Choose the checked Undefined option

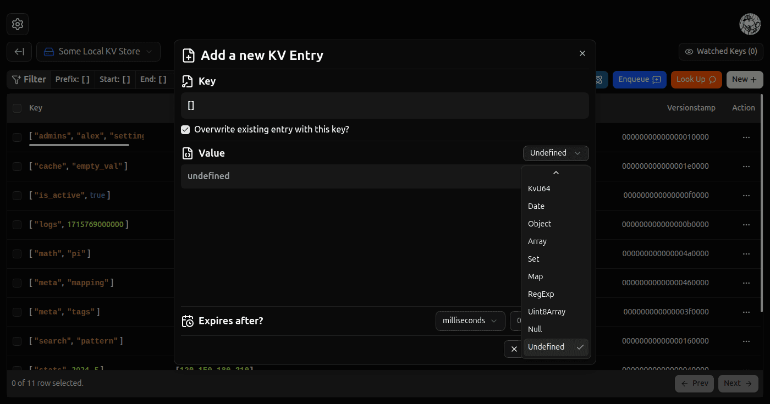tap(555, 347)
